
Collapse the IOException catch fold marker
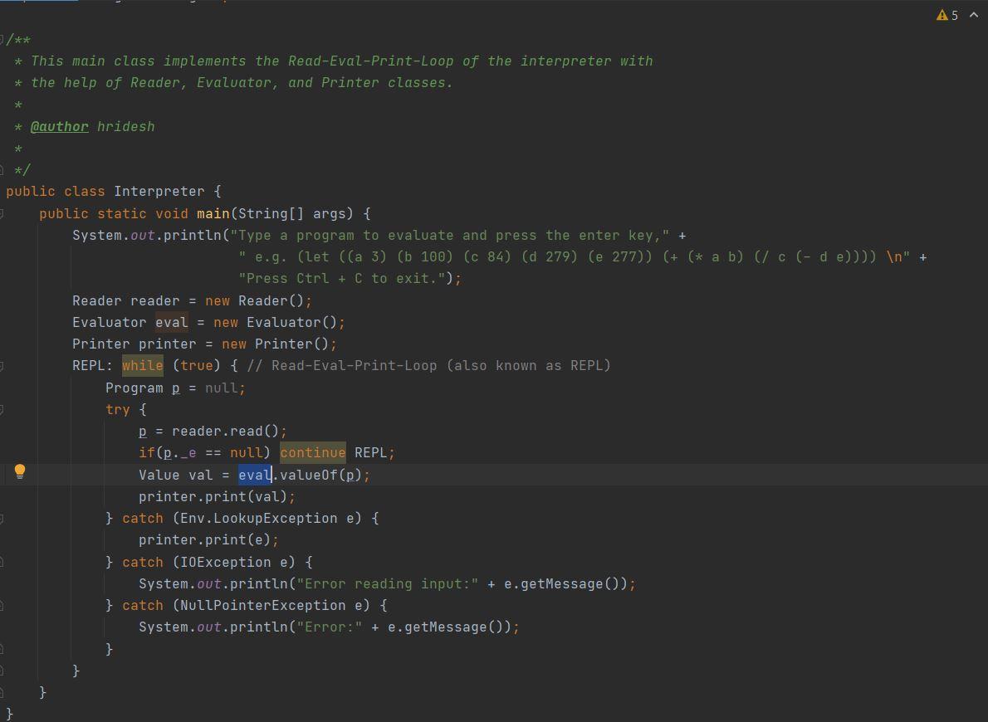(2, 562)
